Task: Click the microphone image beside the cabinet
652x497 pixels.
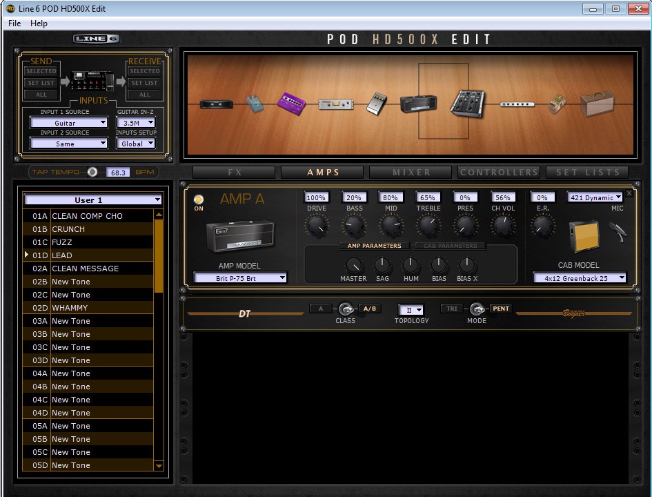Action: pos(618,232)
